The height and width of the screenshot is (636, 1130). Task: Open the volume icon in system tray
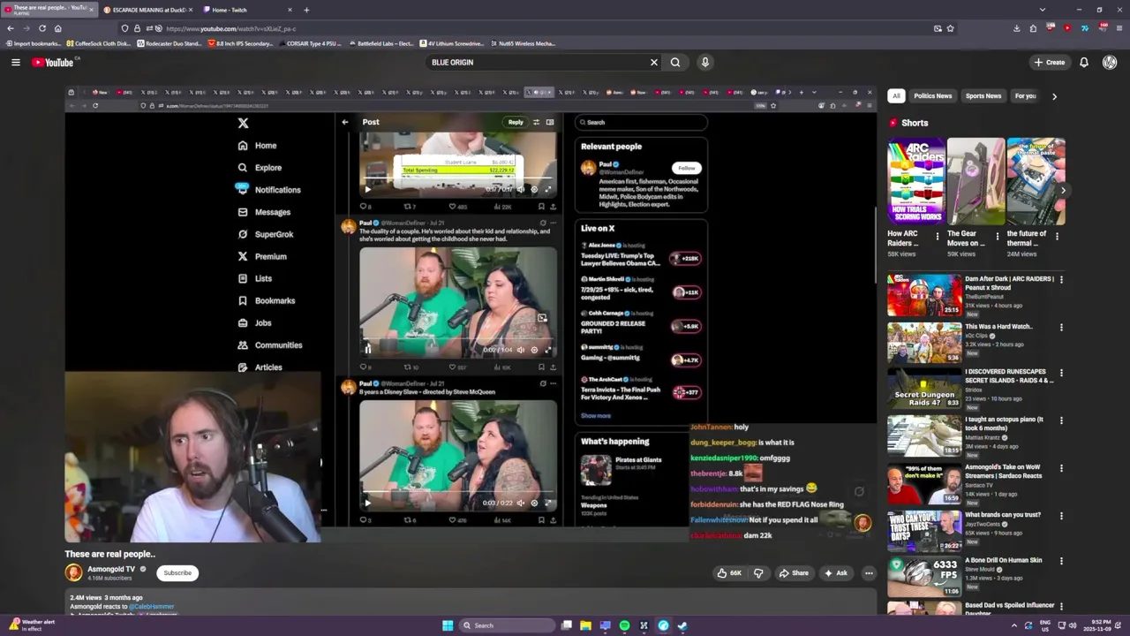[1073, 625]
